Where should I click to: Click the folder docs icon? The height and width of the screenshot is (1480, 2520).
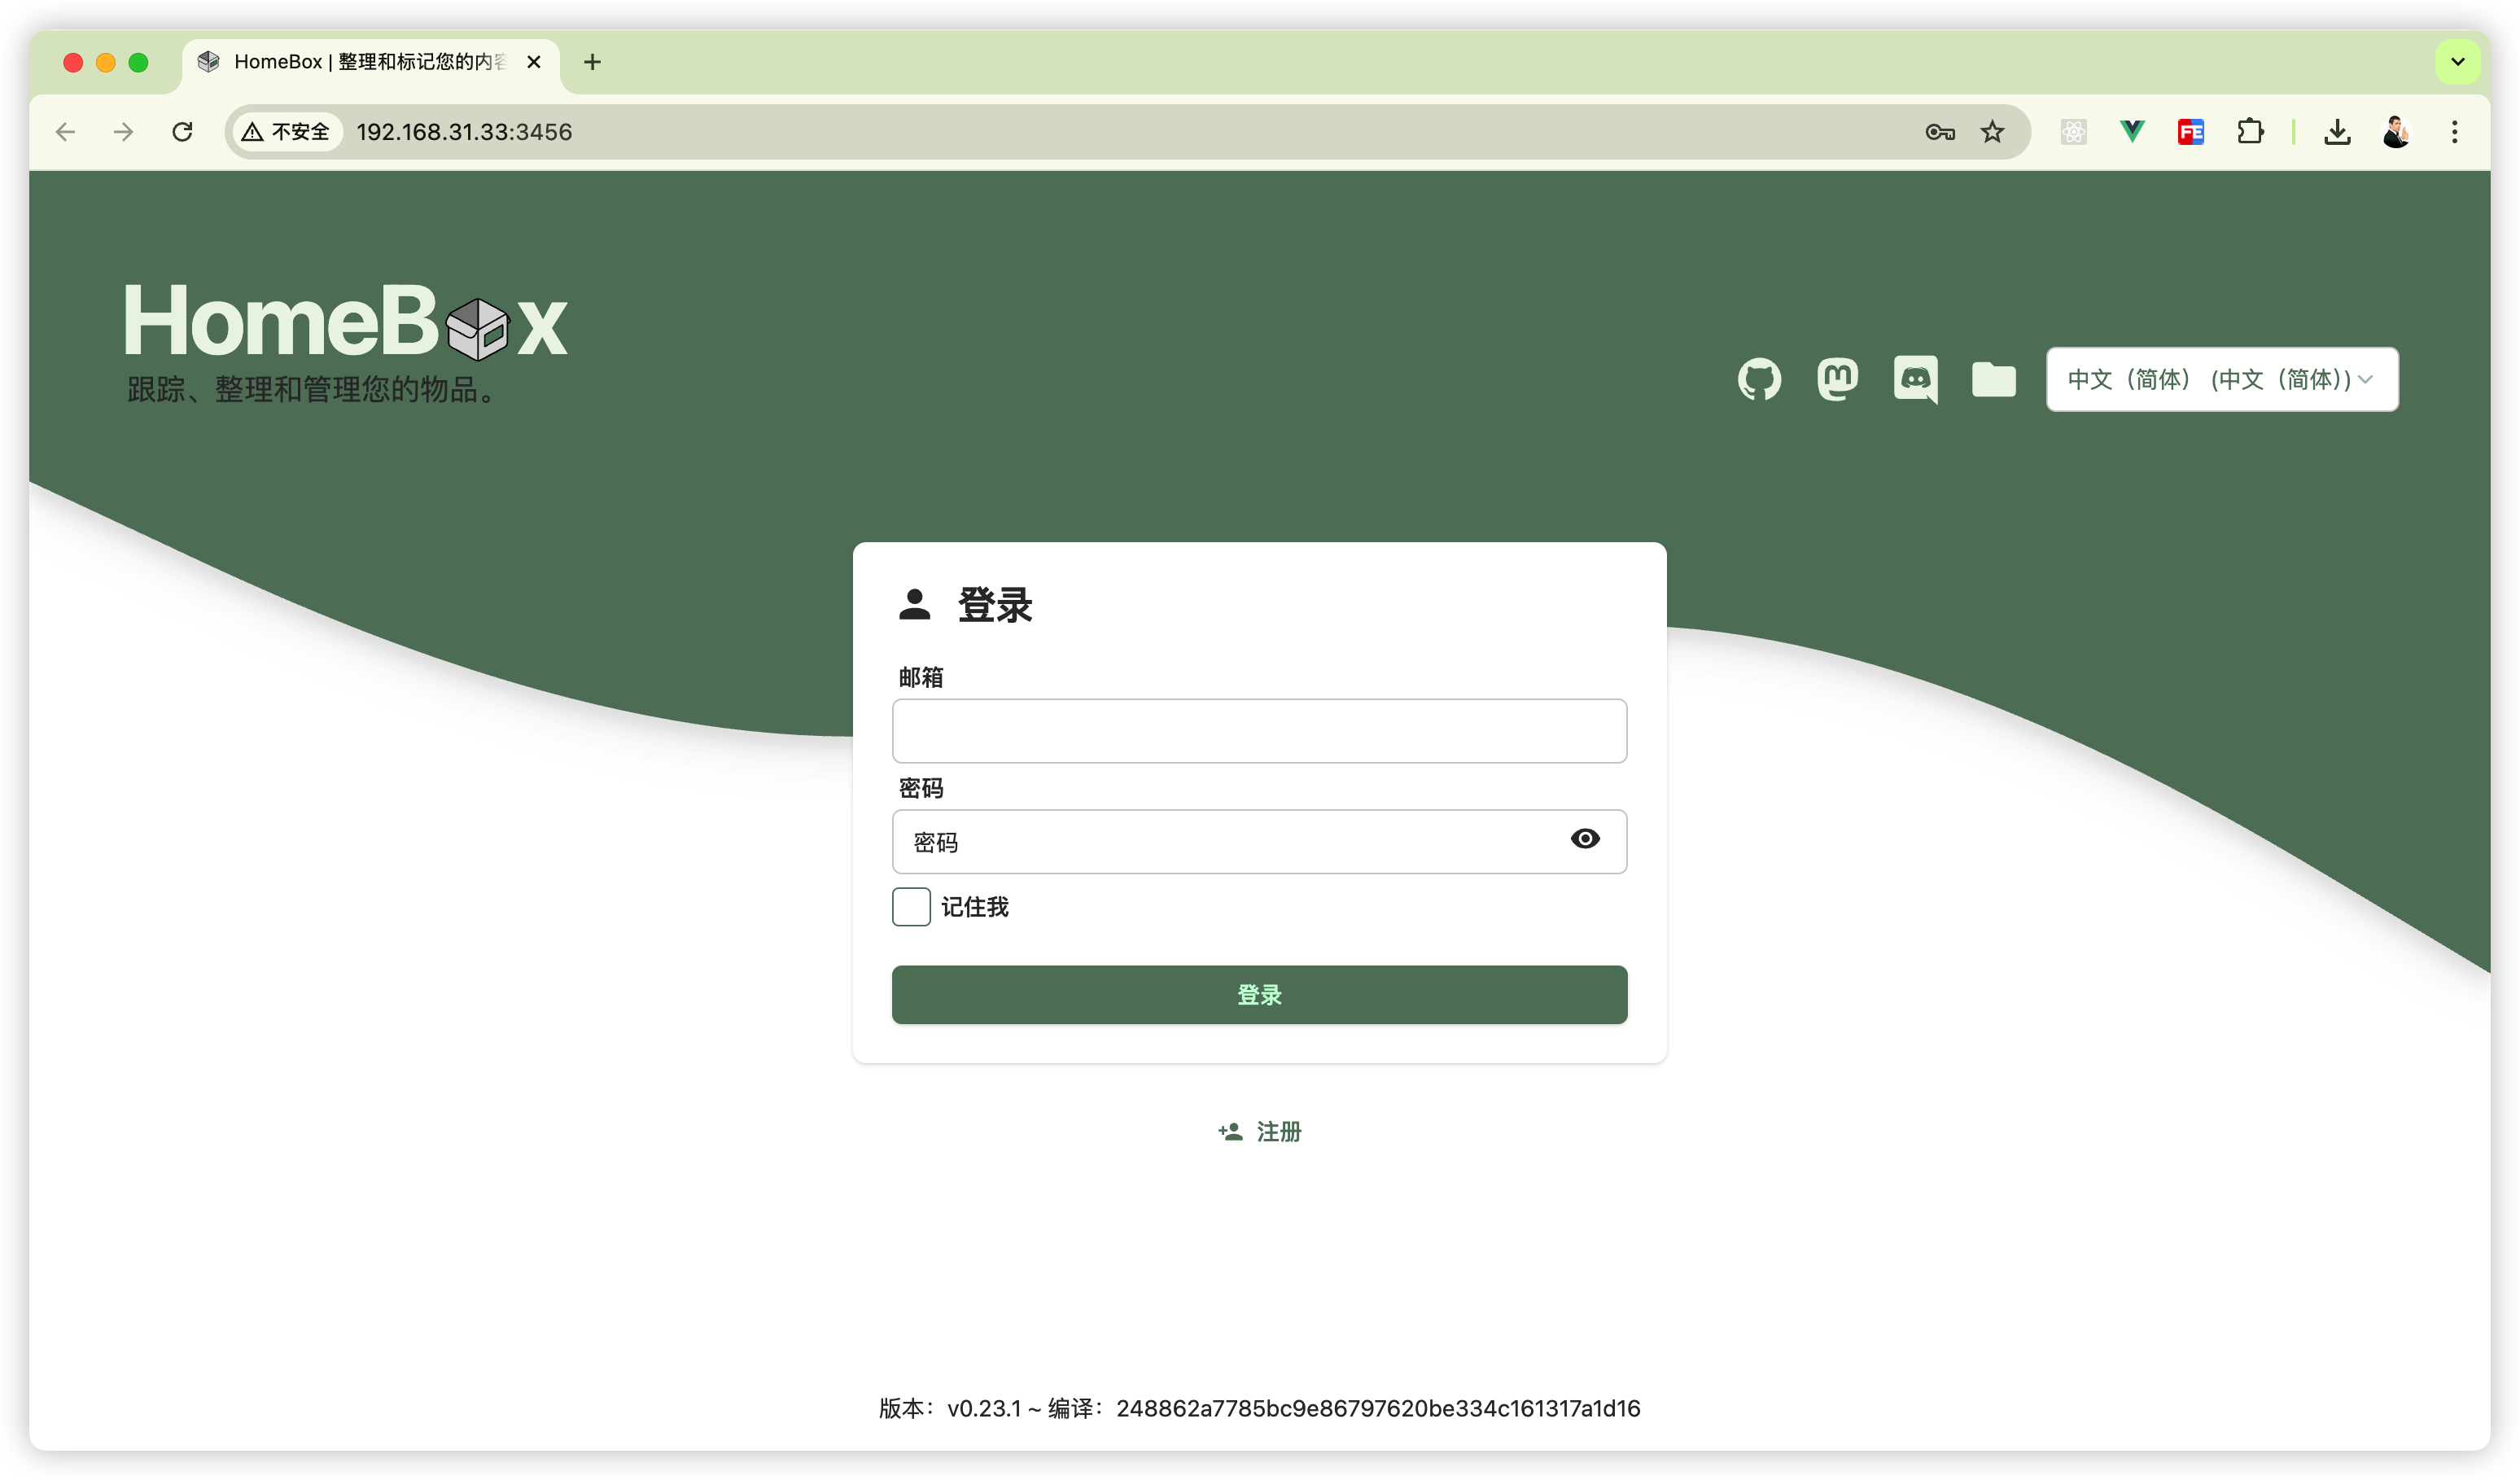pos(1993,379)
